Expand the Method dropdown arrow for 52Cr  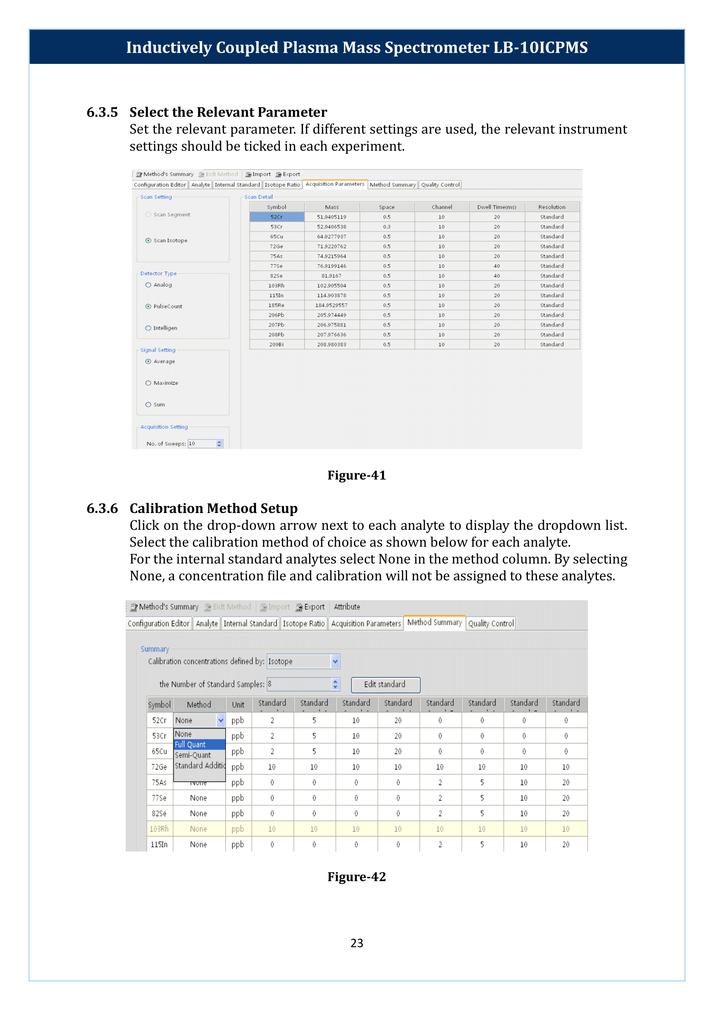pyautogui.click(x=221, y=721)
